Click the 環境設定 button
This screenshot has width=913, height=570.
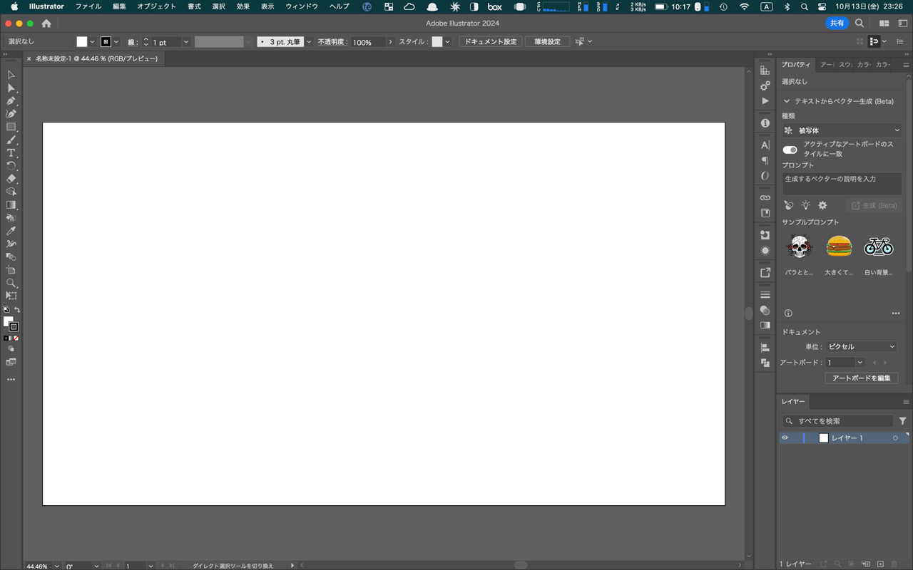tap(548, 42)
